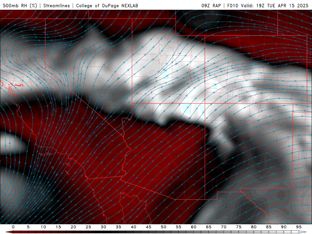Click the "10" colorbar scale label

43,227
